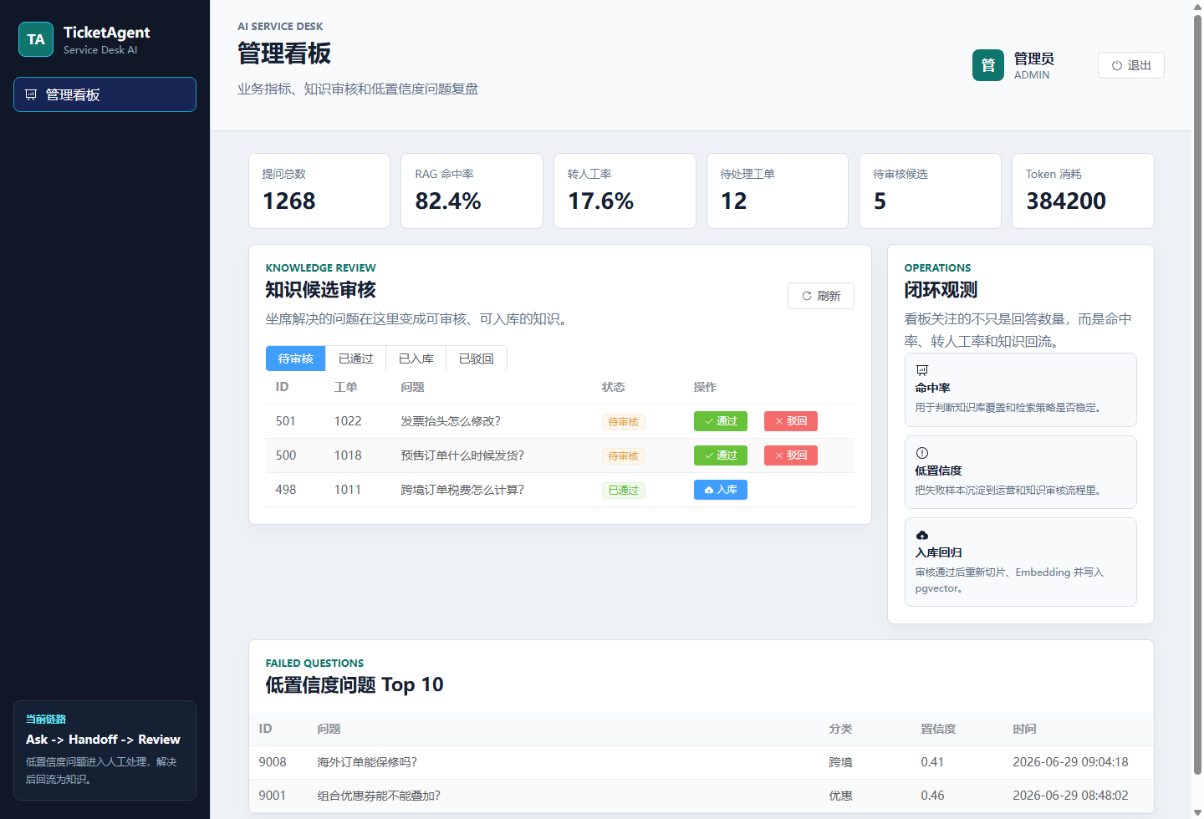
Task: Click the 置信度 column header
Action: click(x=938, y=729)
